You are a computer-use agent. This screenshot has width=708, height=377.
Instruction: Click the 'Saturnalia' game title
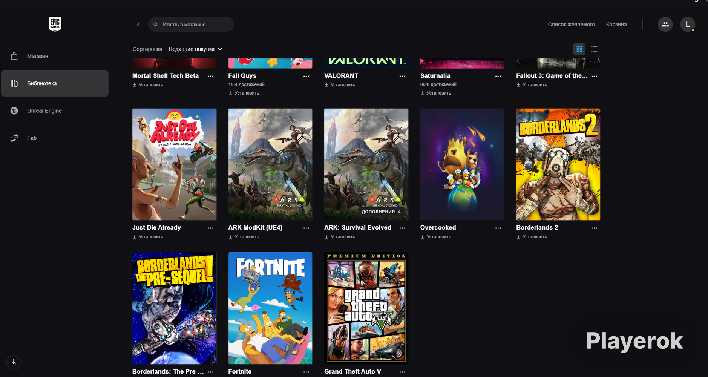coord(435,76)
